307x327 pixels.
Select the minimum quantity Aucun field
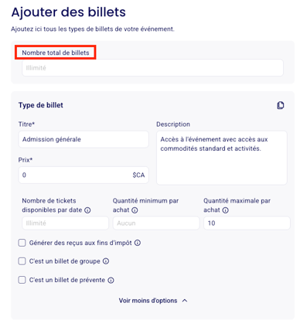pos(156,223)
